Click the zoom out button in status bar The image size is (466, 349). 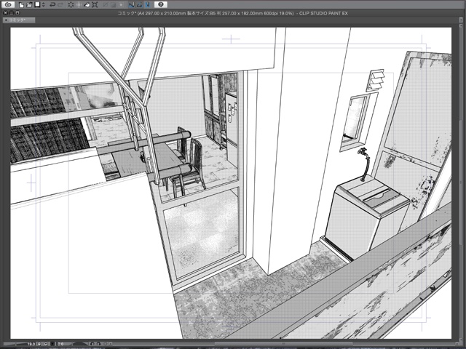(x=39, y=344)
